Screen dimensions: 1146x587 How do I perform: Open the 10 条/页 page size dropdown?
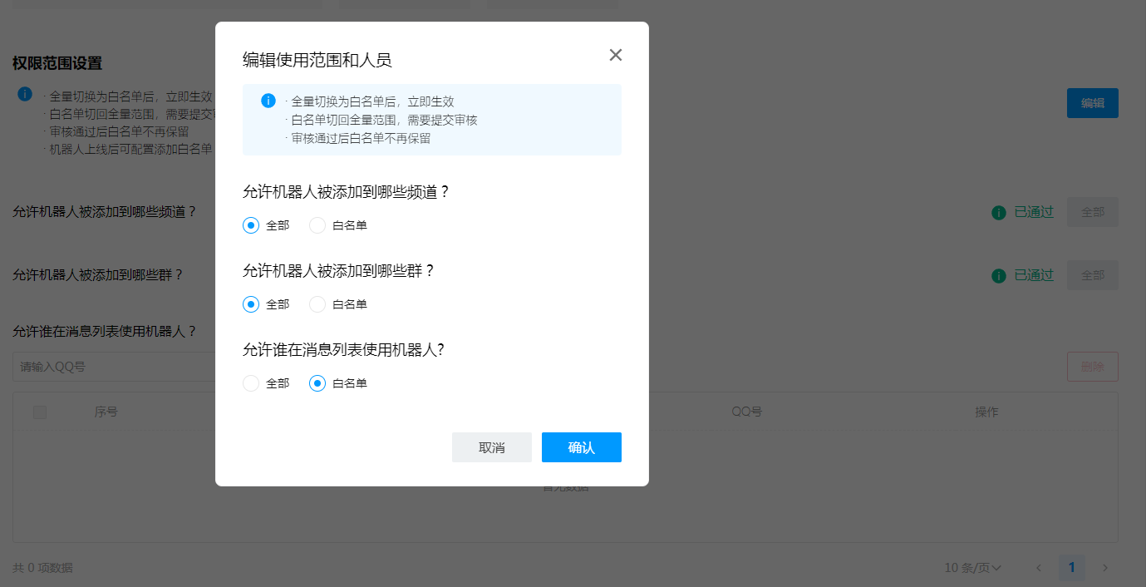972,568
